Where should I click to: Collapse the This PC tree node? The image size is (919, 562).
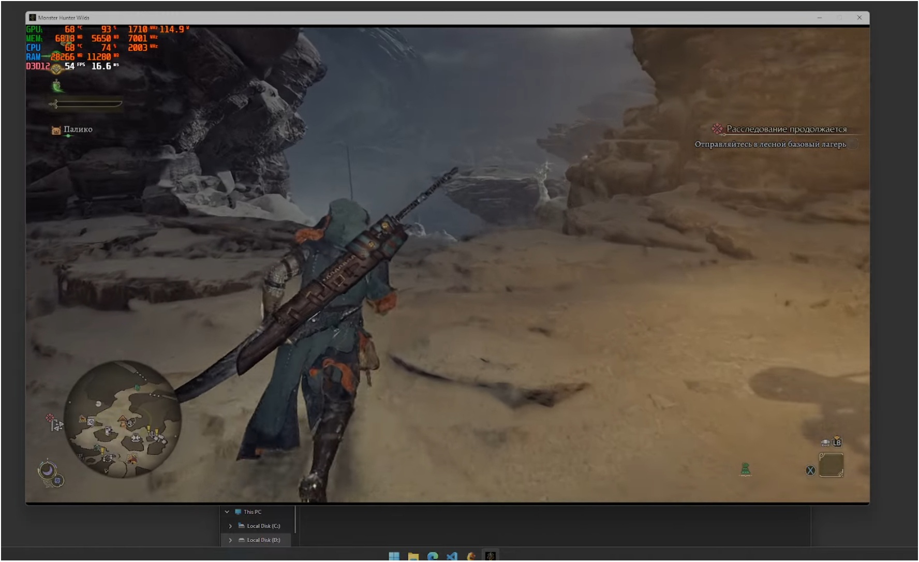coord(227,512)
